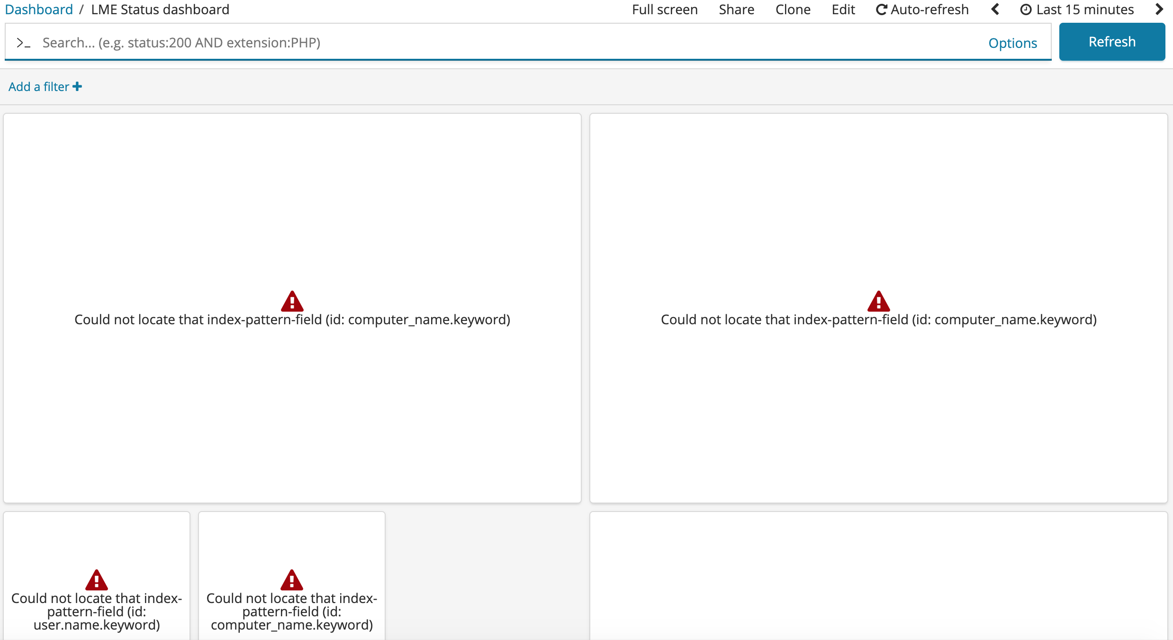Toggle Full screen mode
The height and width of the screenshot is (640, 1173).
(x=665, y=9)
